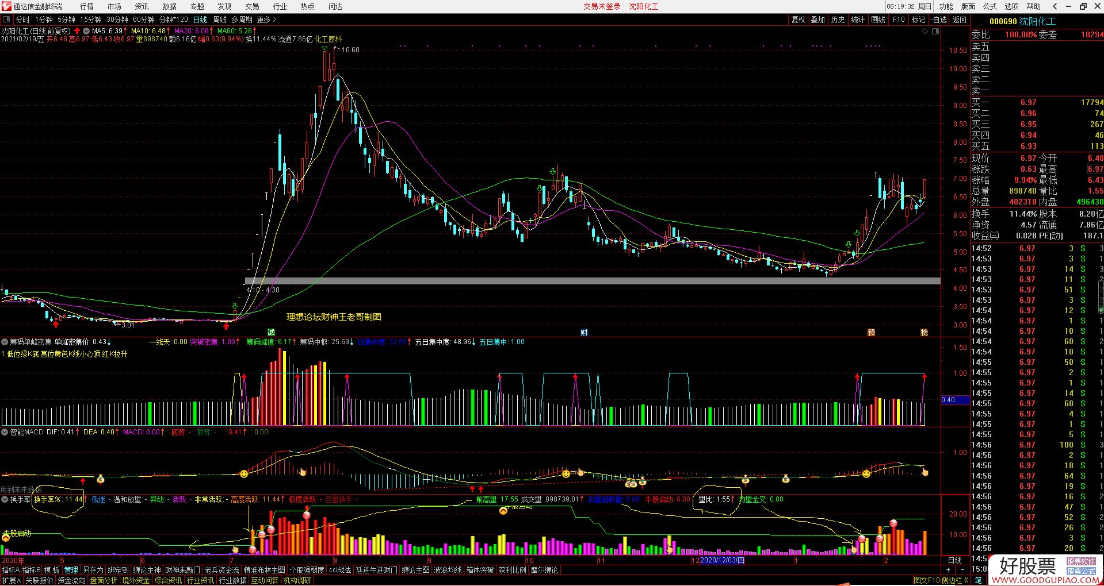Click the 笔 icon at bottom right
The height and width of the screenshot is (586, 1104).
pyautogui.click(x=979, y=580)
